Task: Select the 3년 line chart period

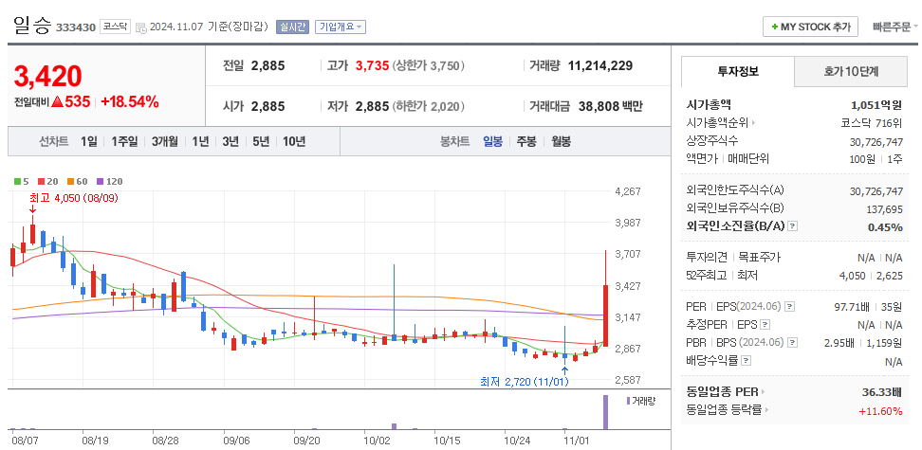Action: [230, 141]
